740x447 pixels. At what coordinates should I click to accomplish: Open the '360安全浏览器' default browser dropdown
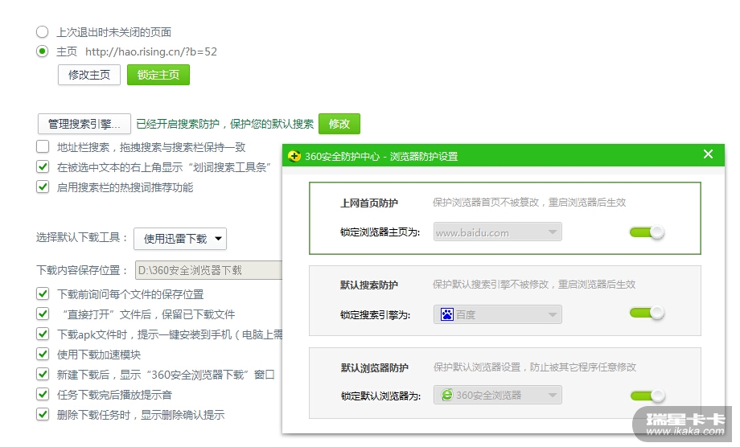(x=497, y=395)
